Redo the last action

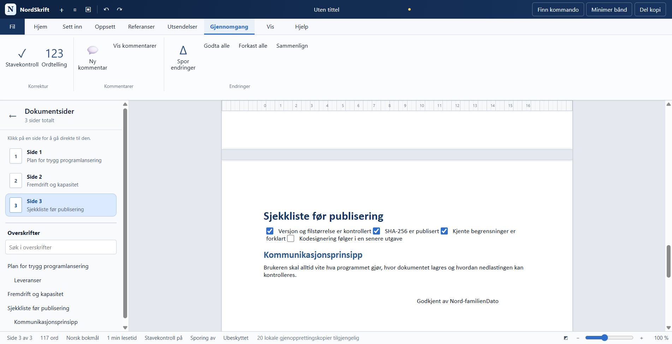(x=120, y=10)
